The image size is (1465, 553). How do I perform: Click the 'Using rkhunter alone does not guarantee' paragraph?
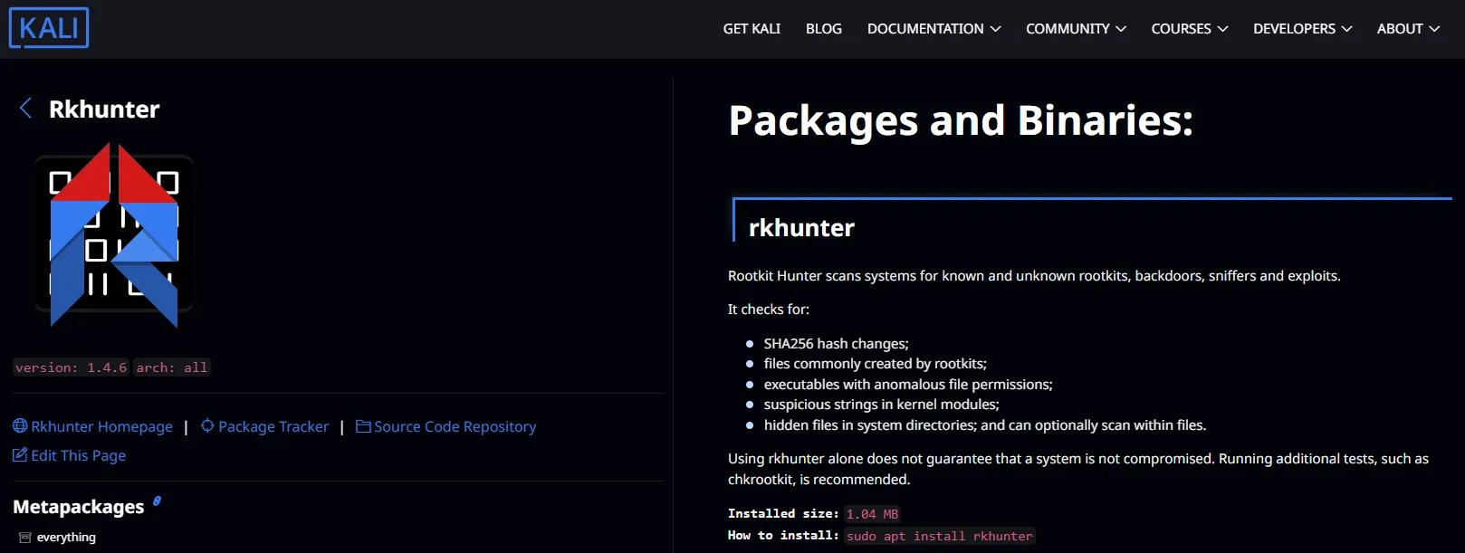point(1078,469)
